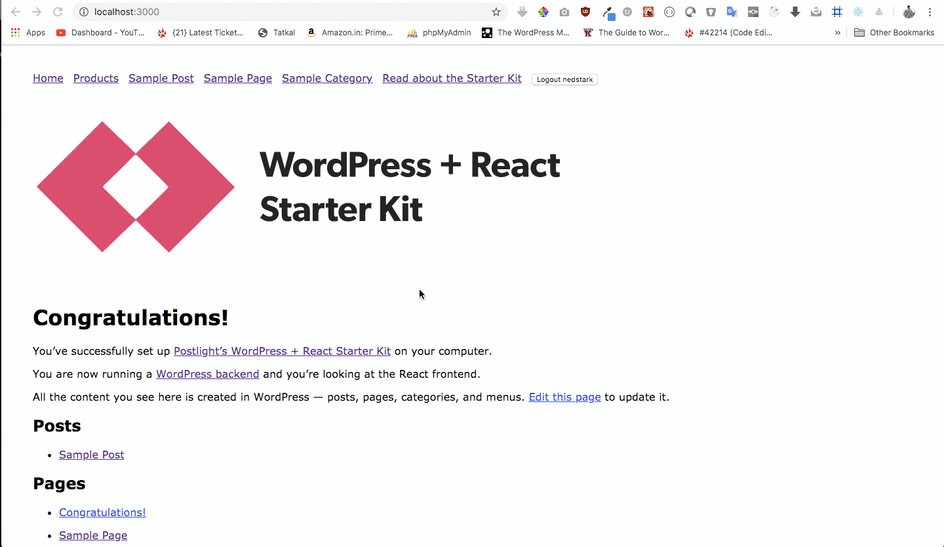Open Sample Post under Posts list
The width and height of the screenshot is (944, 547).
click(x=91, y=455)
